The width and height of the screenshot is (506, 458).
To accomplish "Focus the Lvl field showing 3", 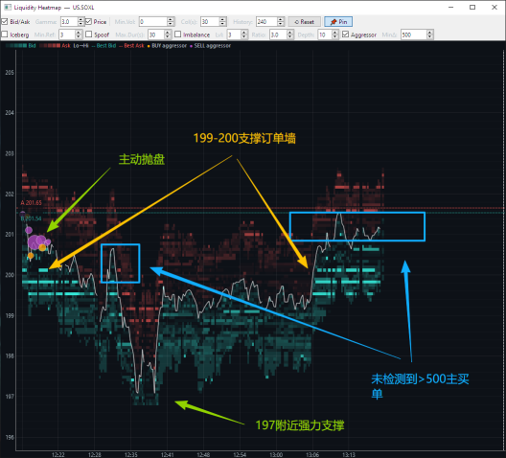I will tap(234, 34).
